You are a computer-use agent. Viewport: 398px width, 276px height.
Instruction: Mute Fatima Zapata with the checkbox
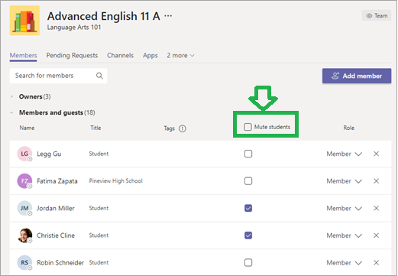(248, 181)
